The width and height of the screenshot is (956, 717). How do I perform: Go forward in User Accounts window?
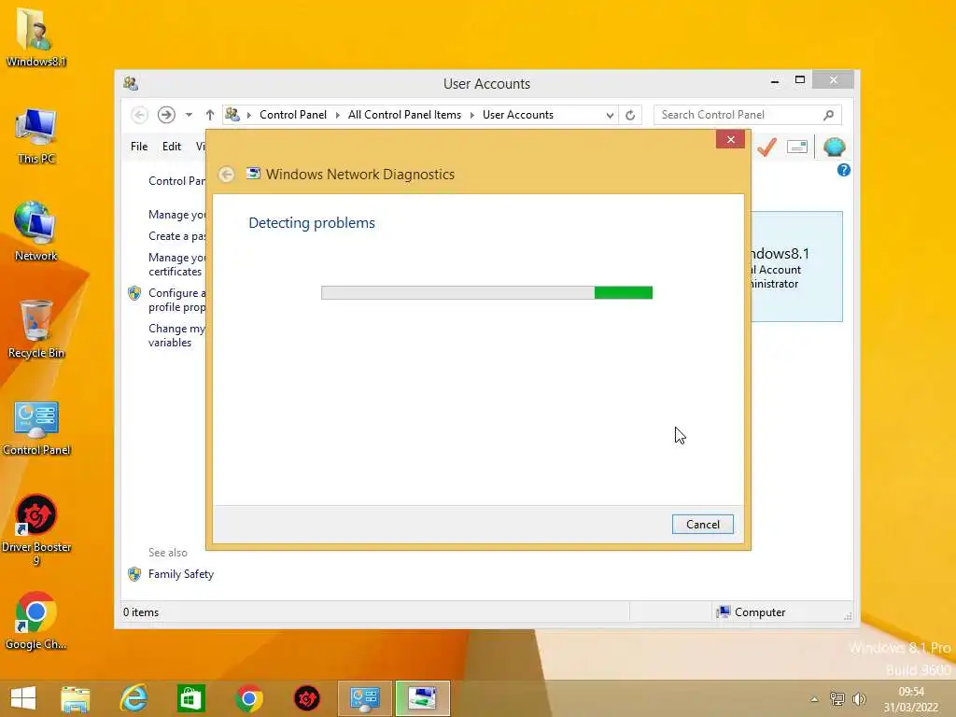166,115
